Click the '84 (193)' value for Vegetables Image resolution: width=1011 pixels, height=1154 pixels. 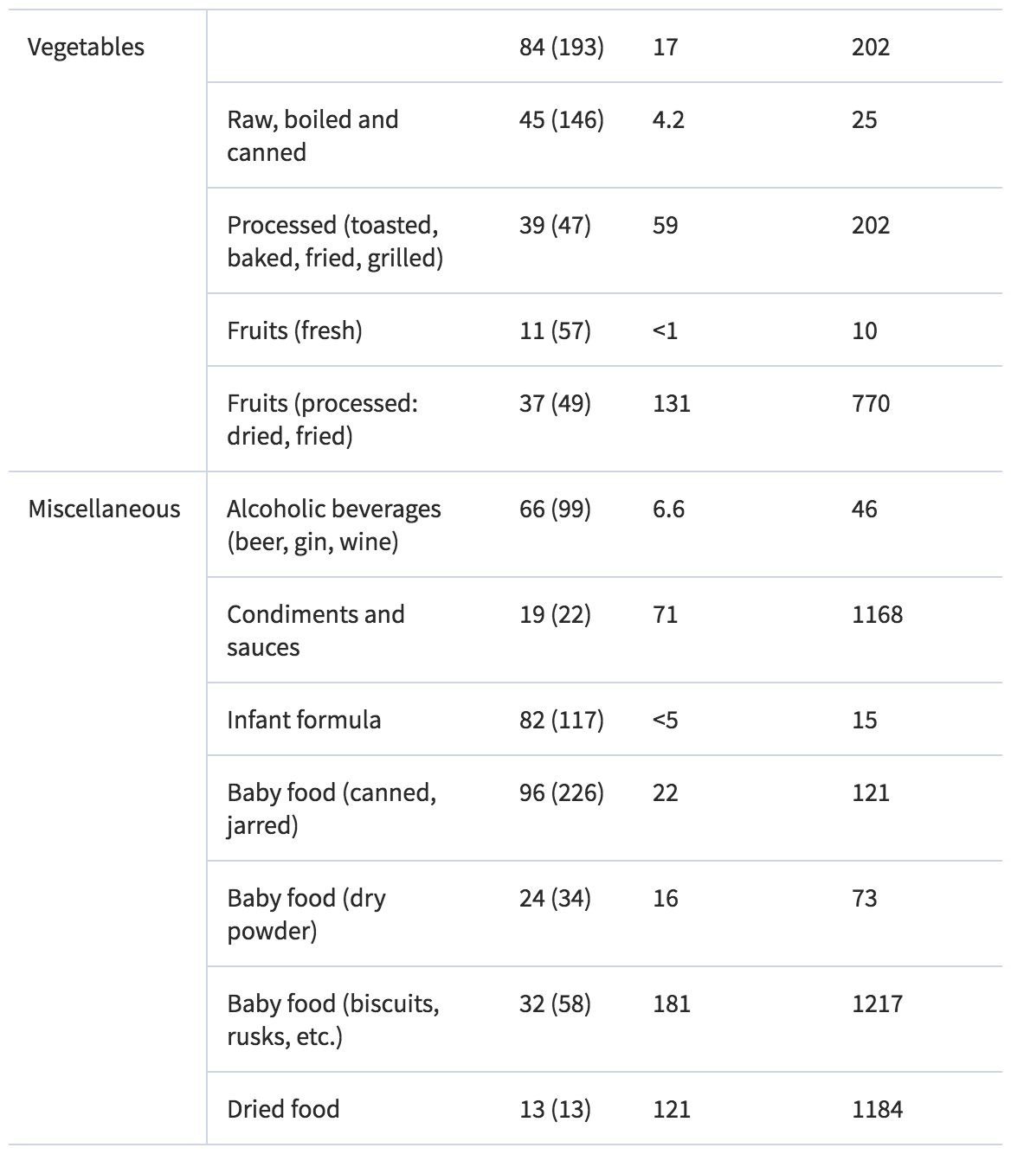[562, 47]
